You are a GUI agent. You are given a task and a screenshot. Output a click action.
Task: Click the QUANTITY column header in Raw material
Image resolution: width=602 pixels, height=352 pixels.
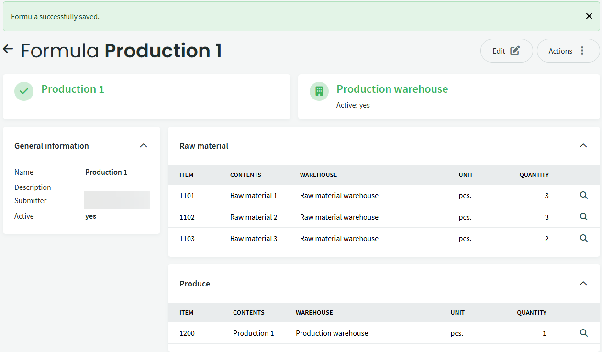pyautogui.click(x=534, y=175)
